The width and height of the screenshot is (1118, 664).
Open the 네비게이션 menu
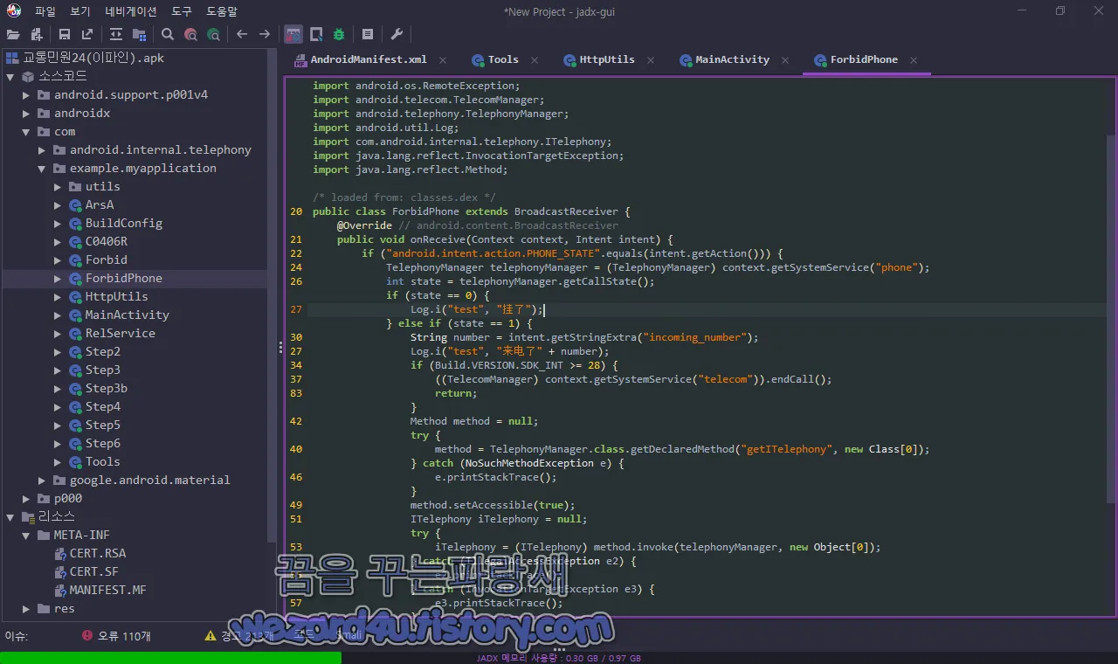(x=131, y=11)
